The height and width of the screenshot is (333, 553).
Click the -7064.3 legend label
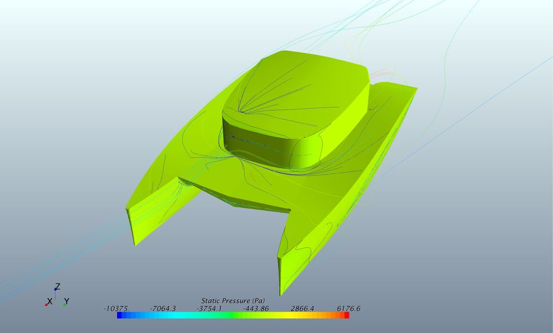pos(163,308)
